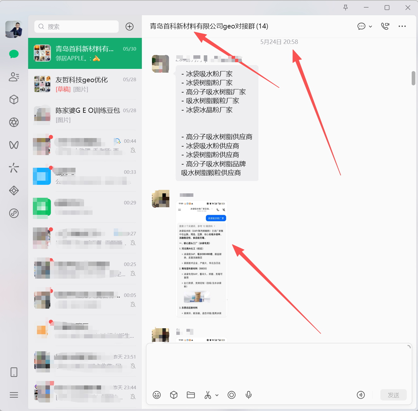Click the keyword list message bubble
Image resolution: width=418 pixels, height=411 pixels.
coord(217,123)
